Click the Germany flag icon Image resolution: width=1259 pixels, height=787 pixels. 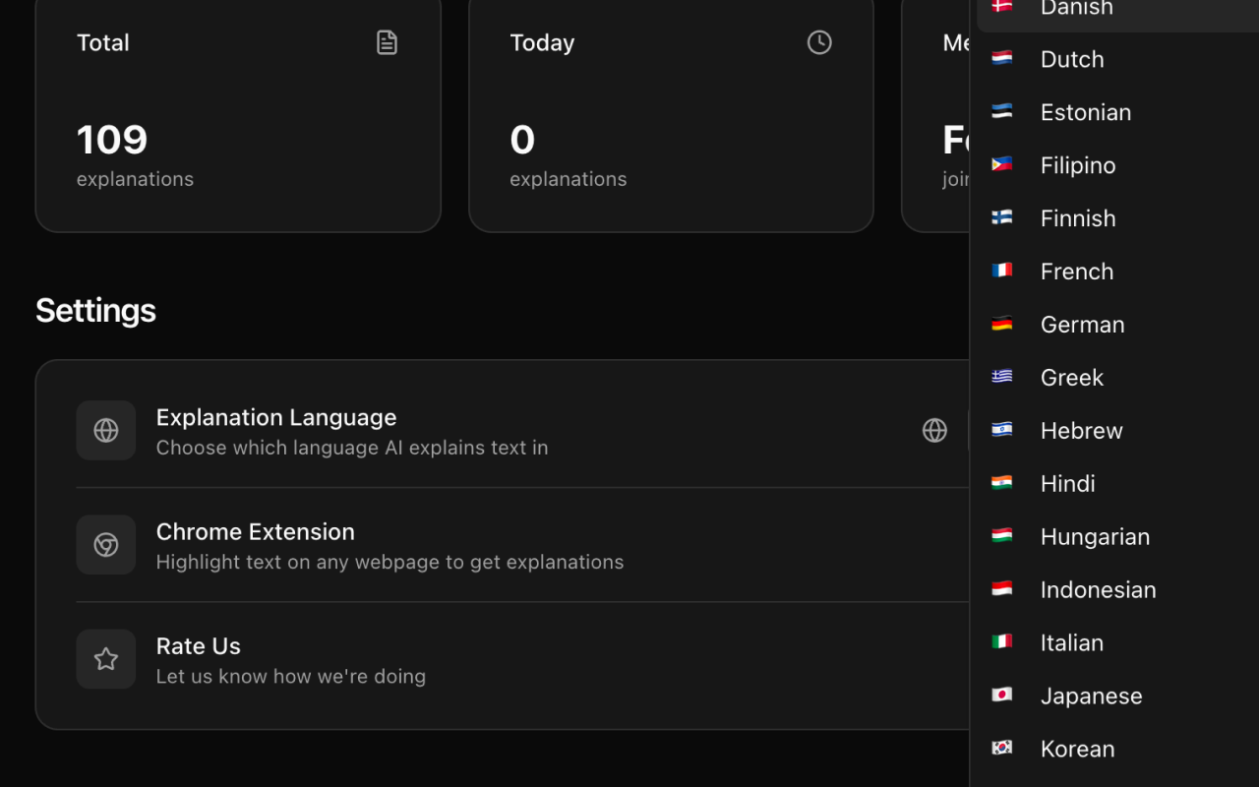(1002, 324)
